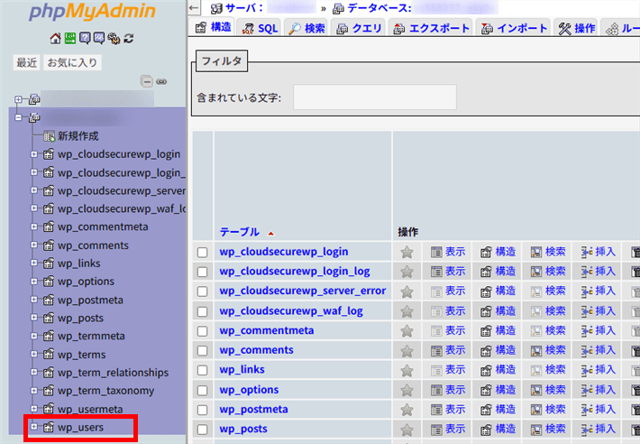Viewport: 640px width, 444px height.
Task: Click wp_options table icon in sidebar
Action: click(x=49, y=282)
